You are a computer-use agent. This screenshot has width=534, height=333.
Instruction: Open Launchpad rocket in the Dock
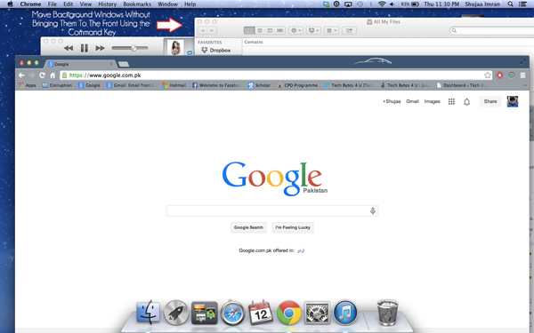click(176, 313)
